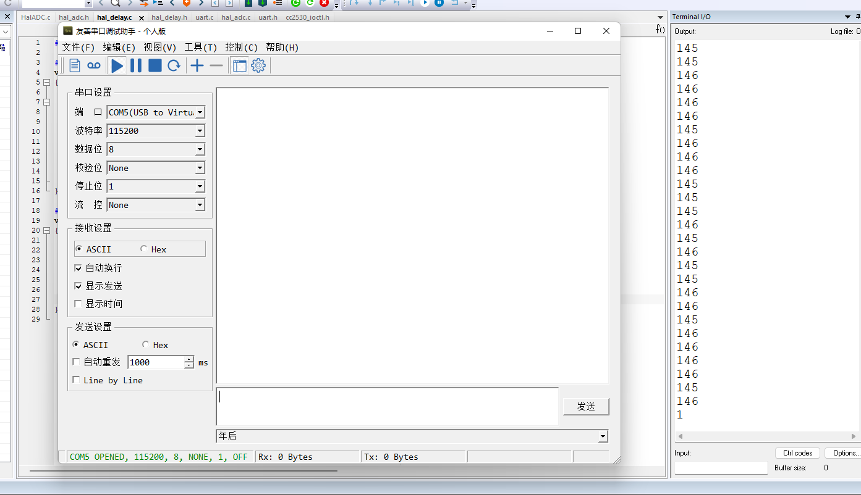Click the IDE editor horizontal scrollbar
Viewport: 861px width, 495px height.
pyautogui.click(x=184, y=471)
